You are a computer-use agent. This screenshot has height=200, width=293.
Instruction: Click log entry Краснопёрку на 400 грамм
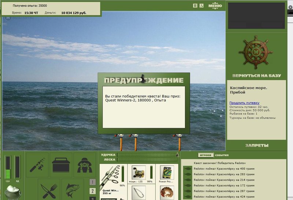[224, 168]
